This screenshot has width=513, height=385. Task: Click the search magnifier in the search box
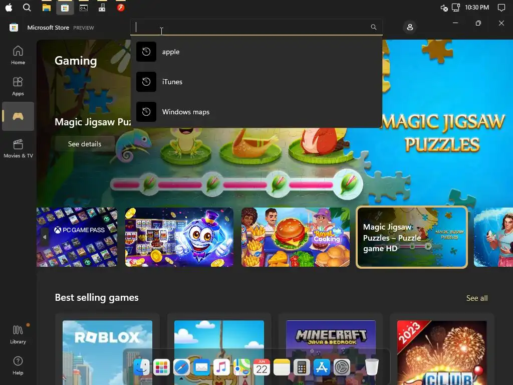[373, 27]
